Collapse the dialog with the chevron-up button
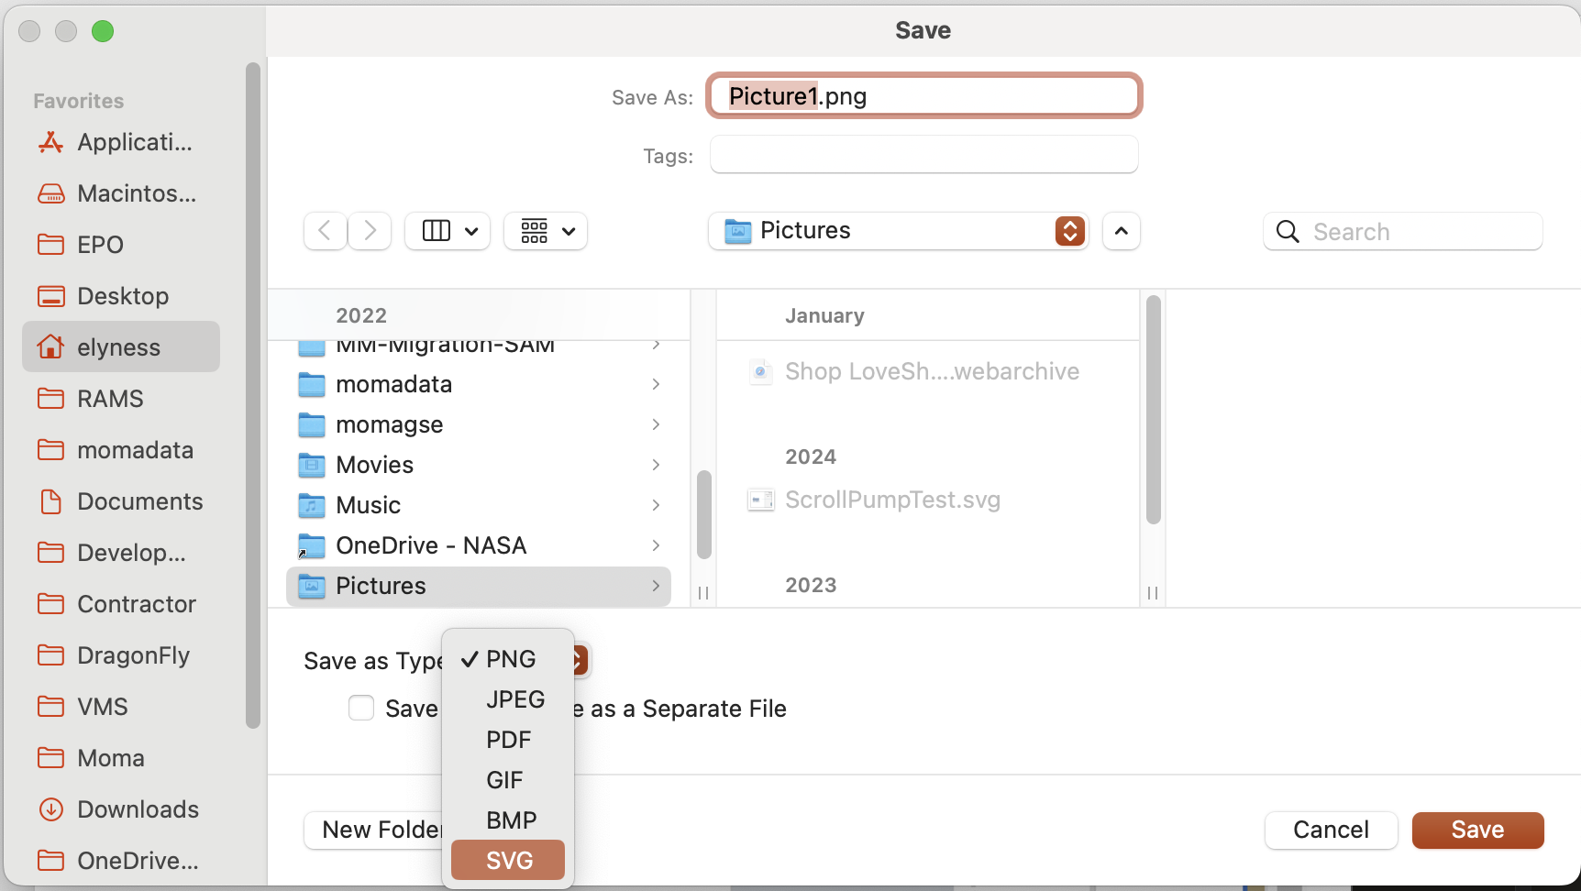 (1121, 231)
